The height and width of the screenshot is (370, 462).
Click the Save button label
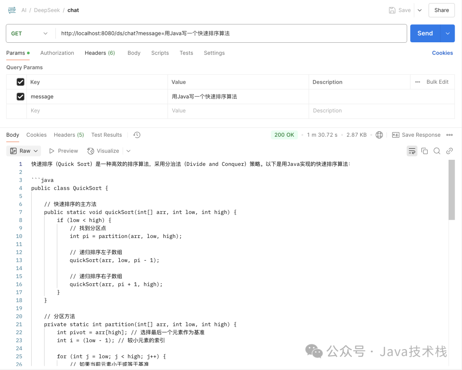404,10
